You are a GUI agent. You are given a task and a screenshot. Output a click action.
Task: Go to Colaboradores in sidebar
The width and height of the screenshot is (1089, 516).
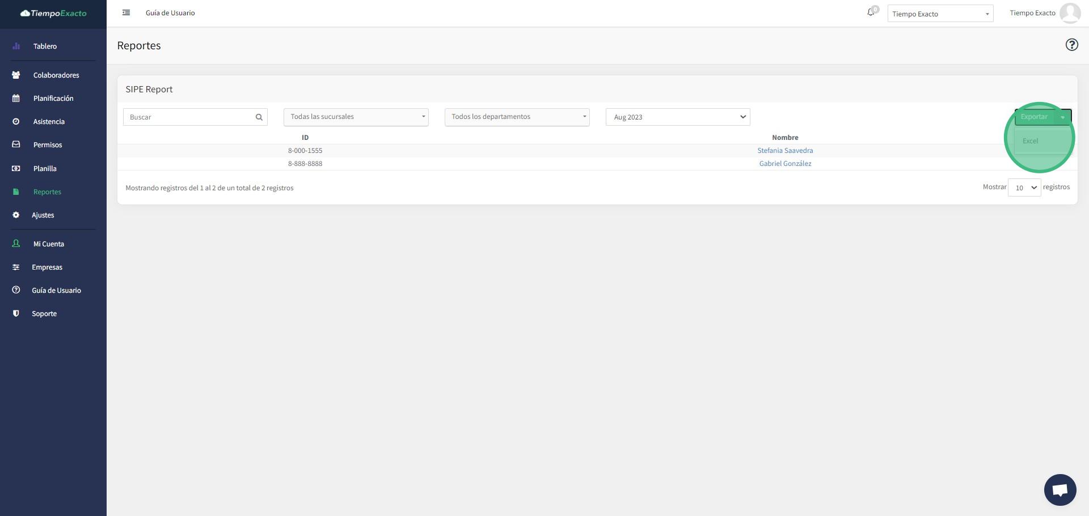[x=56, y=75]
